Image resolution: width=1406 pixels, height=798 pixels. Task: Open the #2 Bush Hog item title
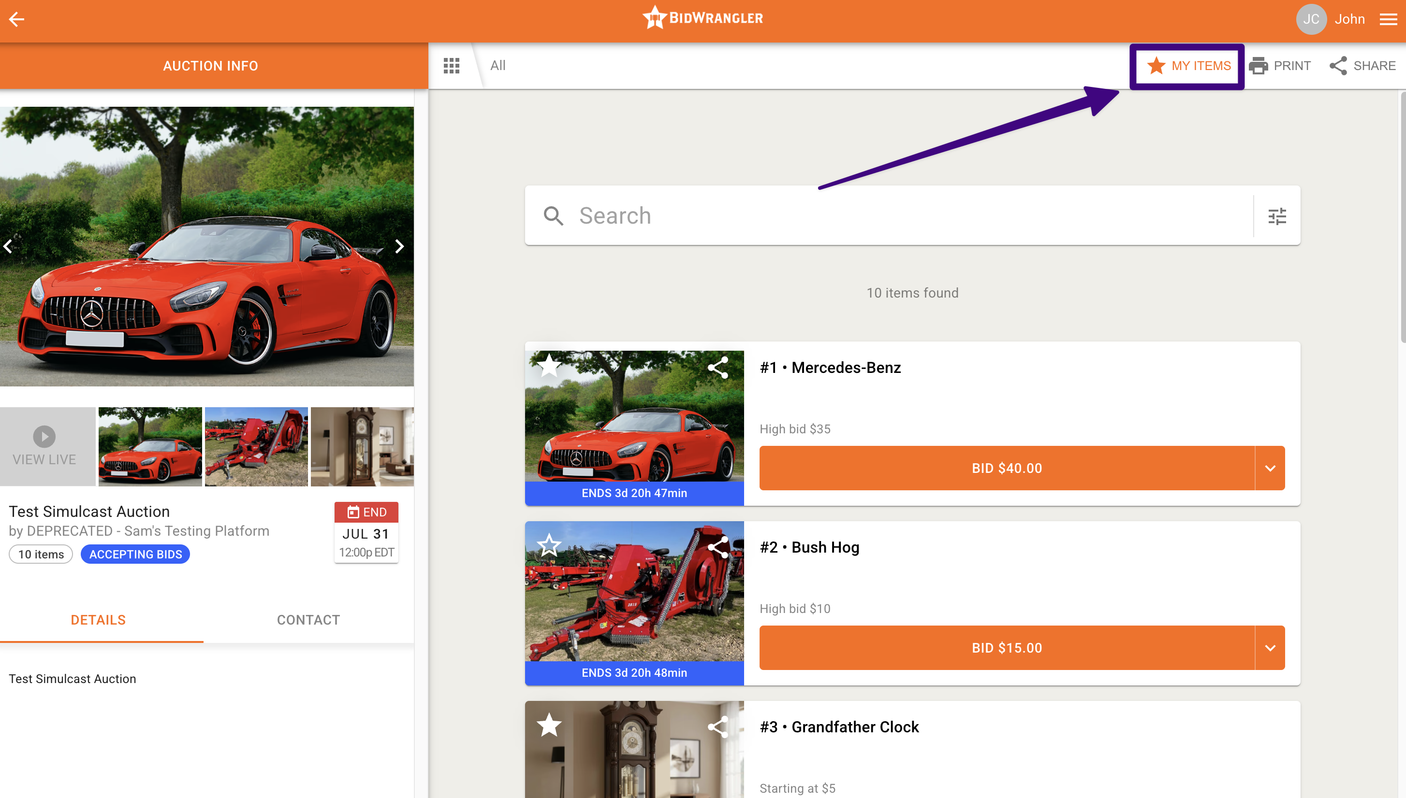(x=809, y=547)
